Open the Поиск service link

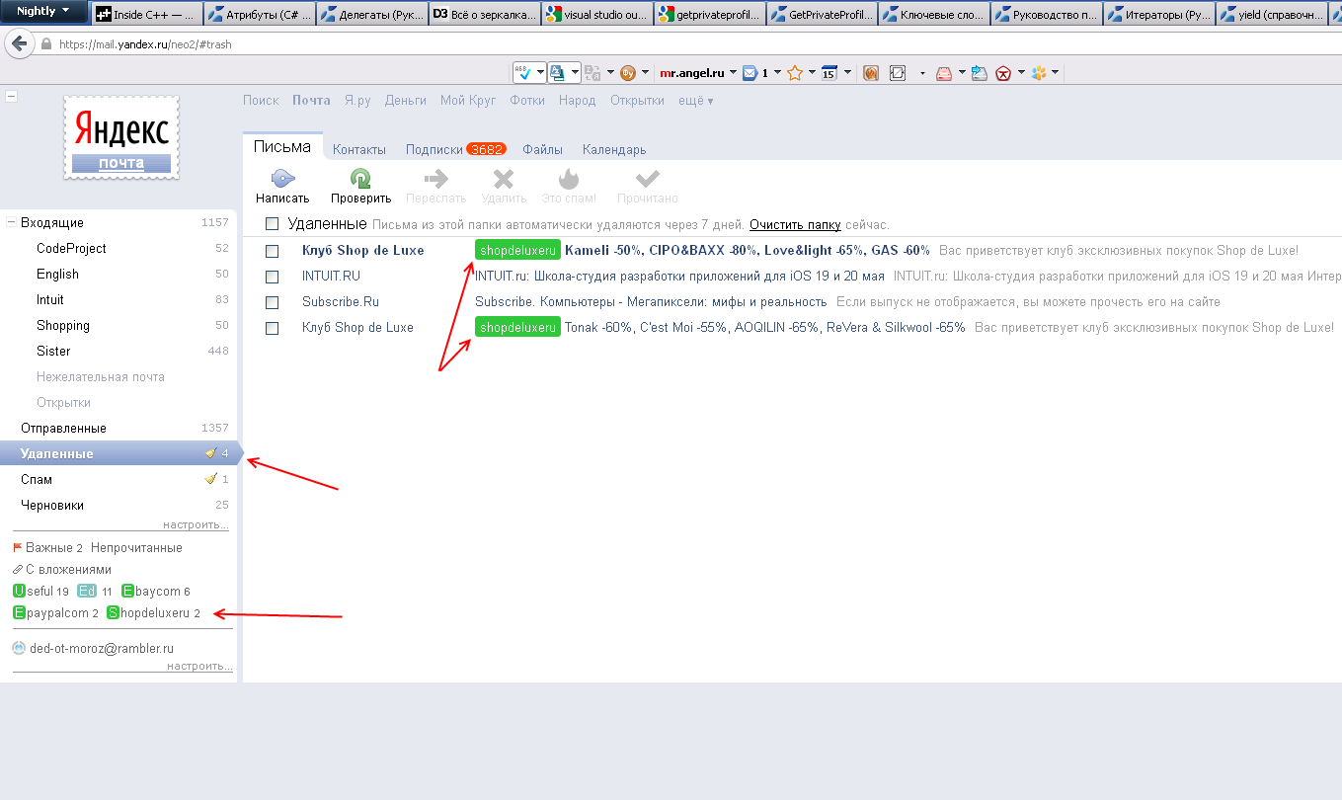(x=261, y=100)
